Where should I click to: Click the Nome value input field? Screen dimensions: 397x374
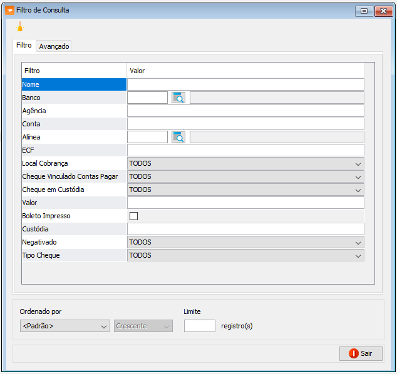click(x=245, y=84)
